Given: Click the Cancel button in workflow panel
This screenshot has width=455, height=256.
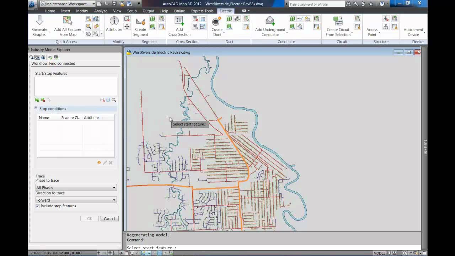Looking at the screenshot, I should (109, 219).
